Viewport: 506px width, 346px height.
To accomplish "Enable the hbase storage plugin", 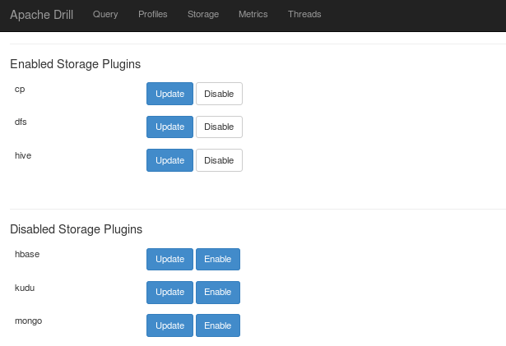I will [218, 259].
